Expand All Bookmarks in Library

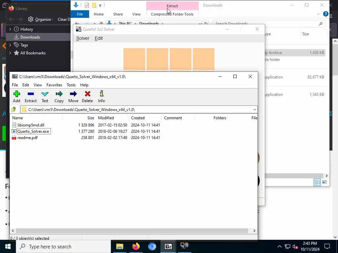tap(10, 53)
